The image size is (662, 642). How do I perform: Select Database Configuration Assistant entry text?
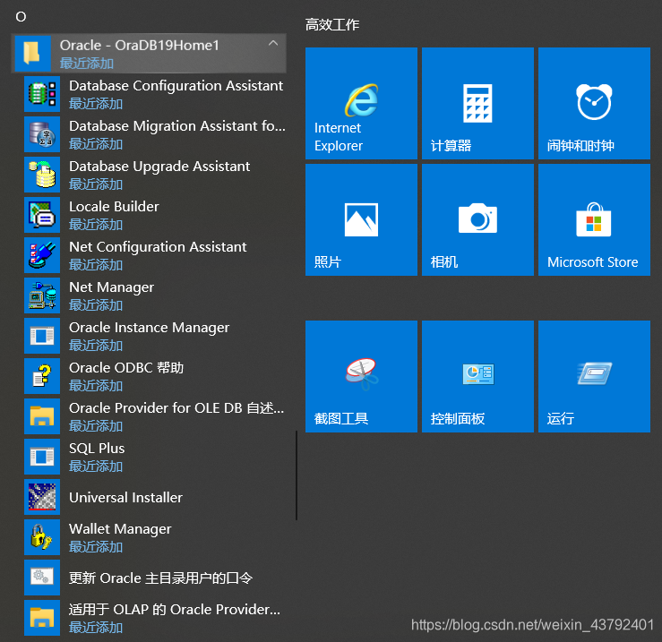tap(176, 86)
